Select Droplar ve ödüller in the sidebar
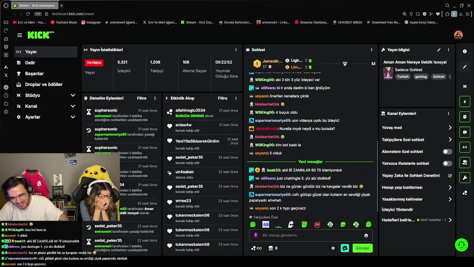Image resolution: width=474 pixels, height=267 pixels. pos(46,85)
